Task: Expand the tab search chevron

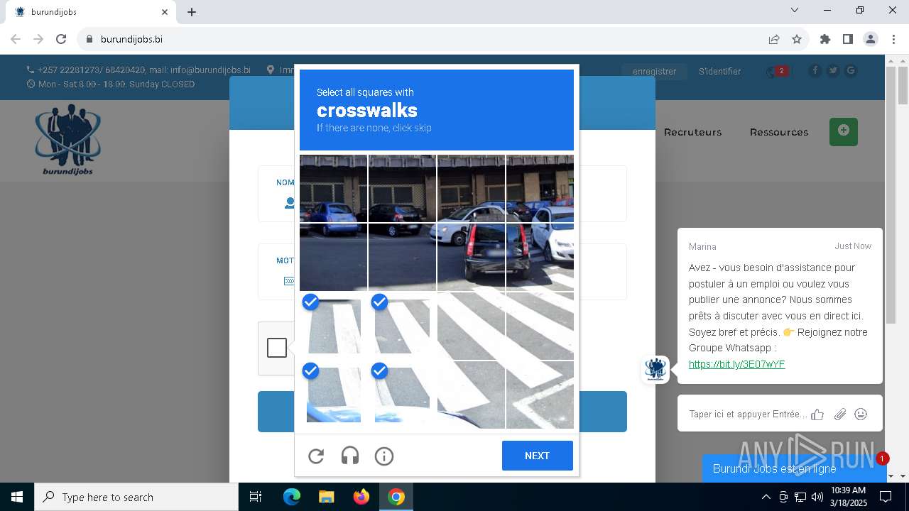Action: coord(795,10)
